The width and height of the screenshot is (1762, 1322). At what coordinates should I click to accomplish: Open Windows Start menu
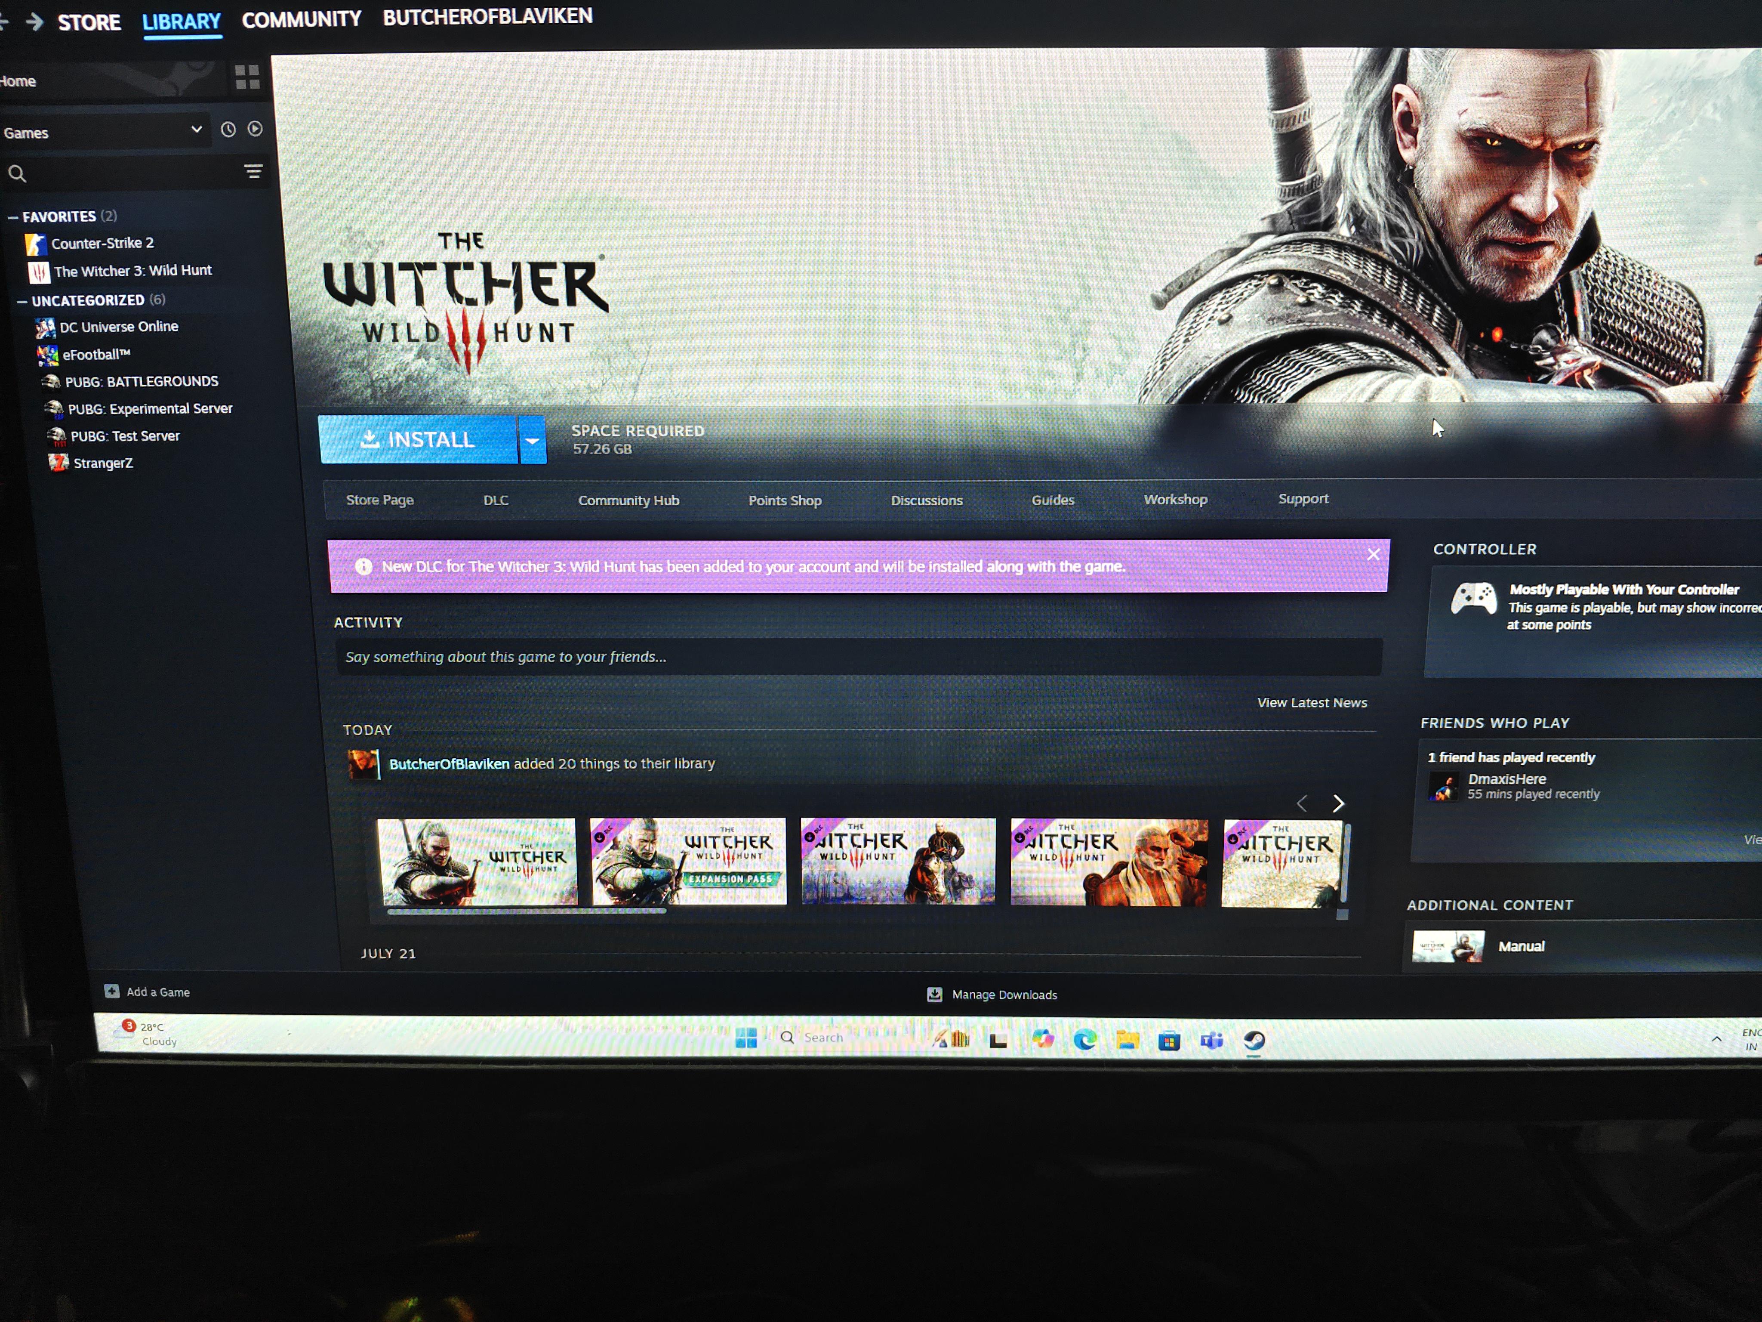pos(746,1038)
